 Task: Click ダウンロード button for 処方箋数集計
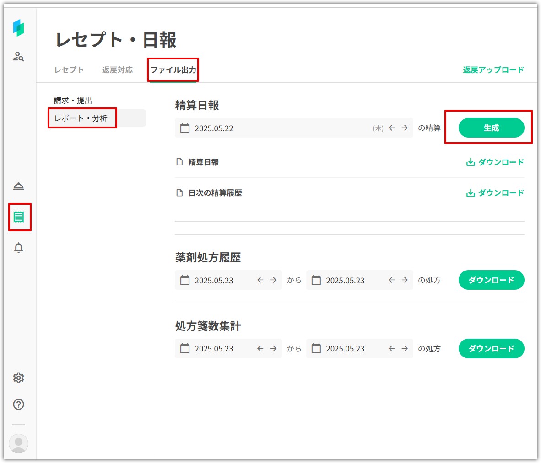click(x=491, y=349)
